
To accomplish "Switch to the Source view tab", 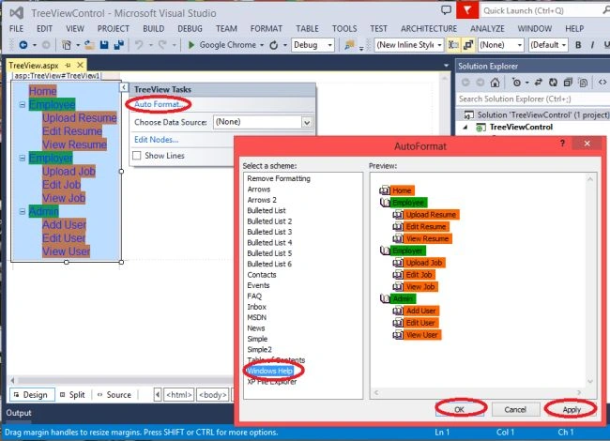I will click(114, 395).
